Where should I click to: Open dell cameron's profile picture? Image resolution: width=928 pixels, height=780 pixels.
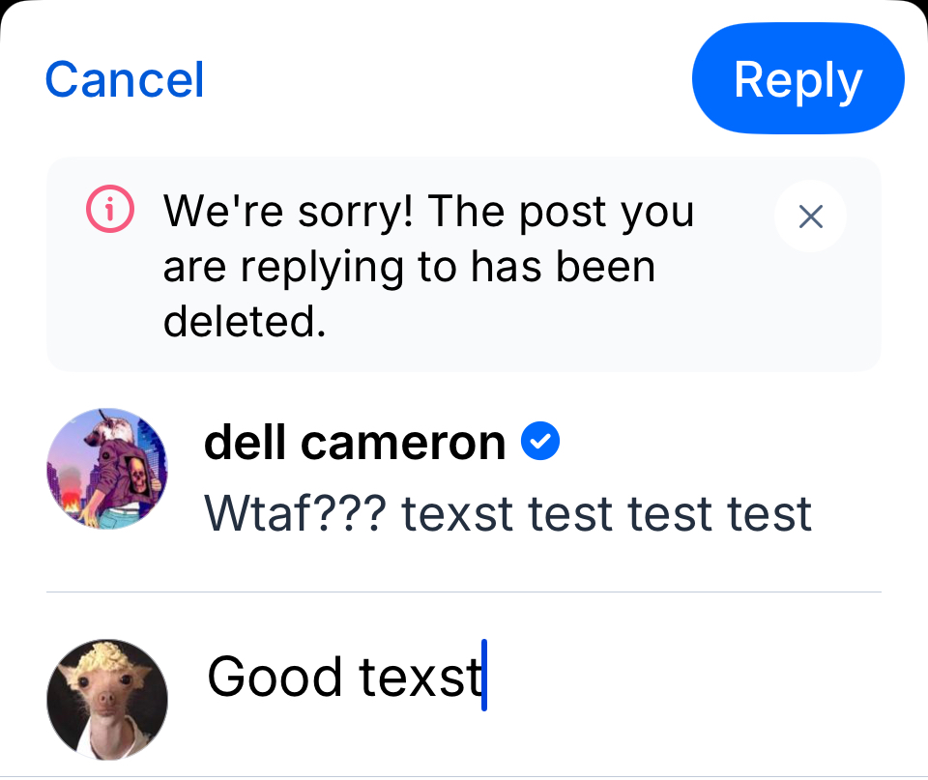pyautogui.click(x=107, y=469)
